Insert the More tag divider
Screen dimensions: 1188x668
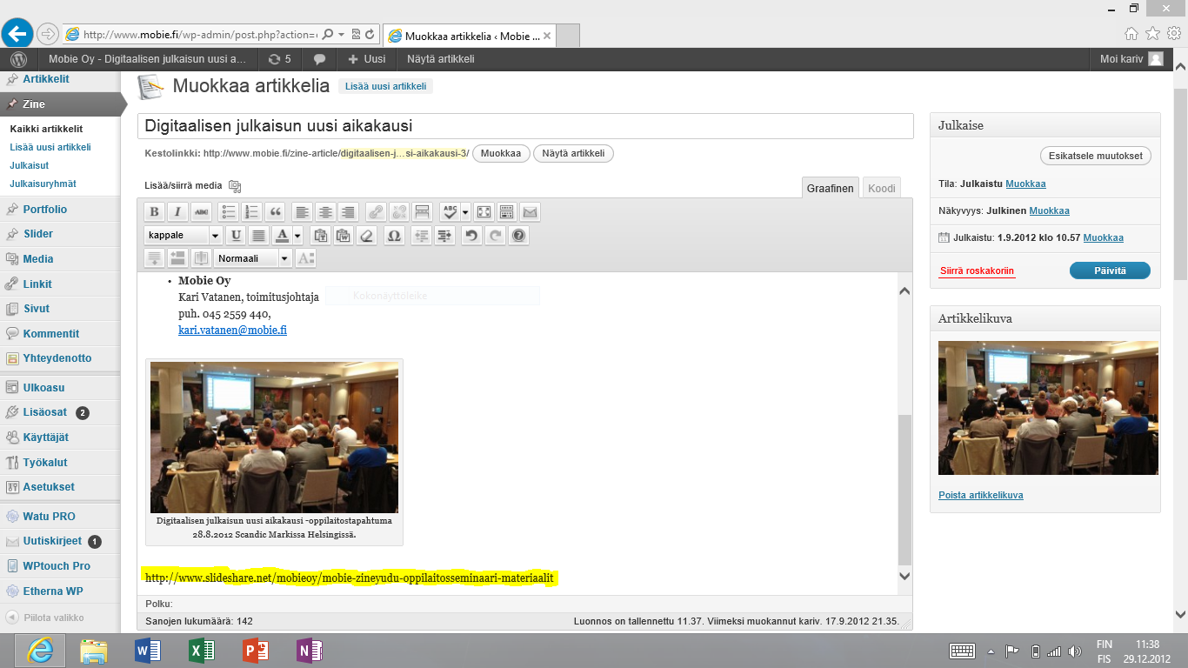click(x=422, y=212)
